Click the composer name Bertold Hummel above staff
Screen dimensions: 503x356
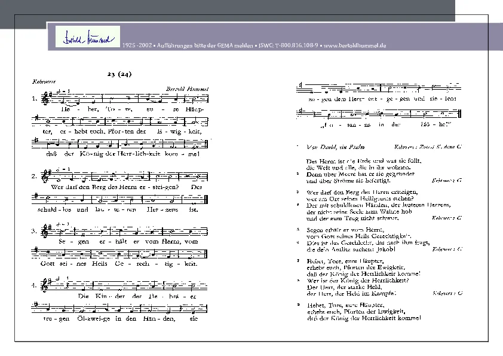click(x=187, y=89)
